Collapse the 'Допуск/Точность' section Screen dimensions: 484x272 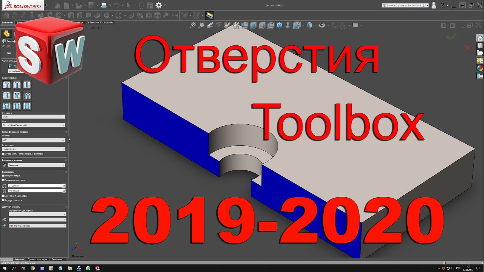point(66,207)
